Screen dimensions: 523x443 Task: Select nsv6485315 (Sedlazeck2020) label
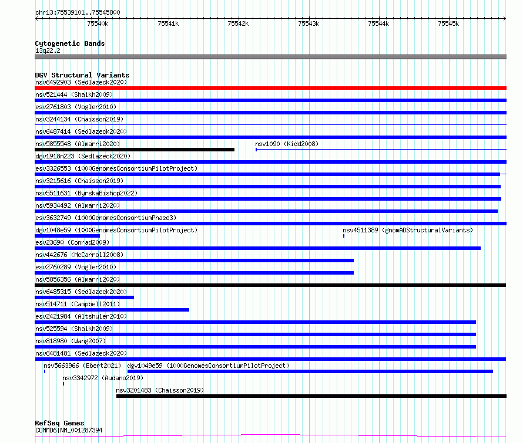pyautogui.click(x=81, y=292)
